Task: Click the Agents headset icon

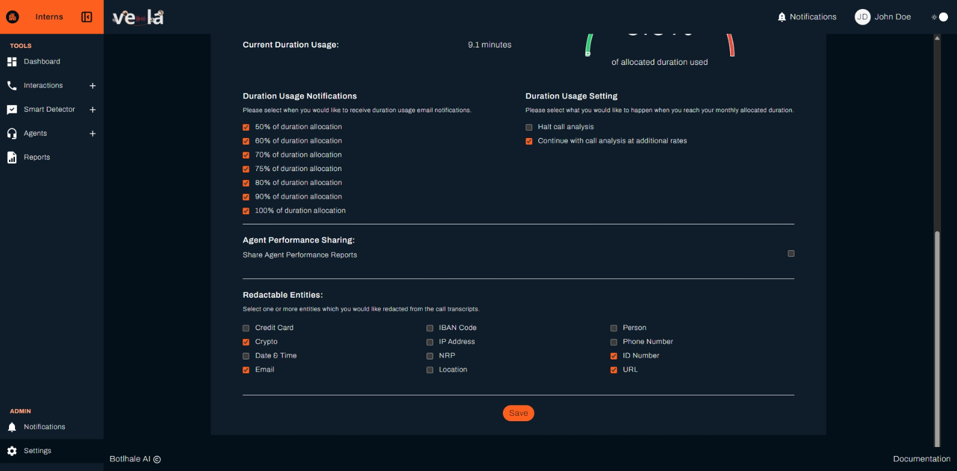Action: coord(12,134)
